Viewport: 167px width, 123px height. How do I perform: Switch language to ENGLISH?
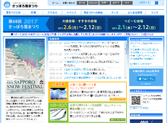click(x=93, y=3)
